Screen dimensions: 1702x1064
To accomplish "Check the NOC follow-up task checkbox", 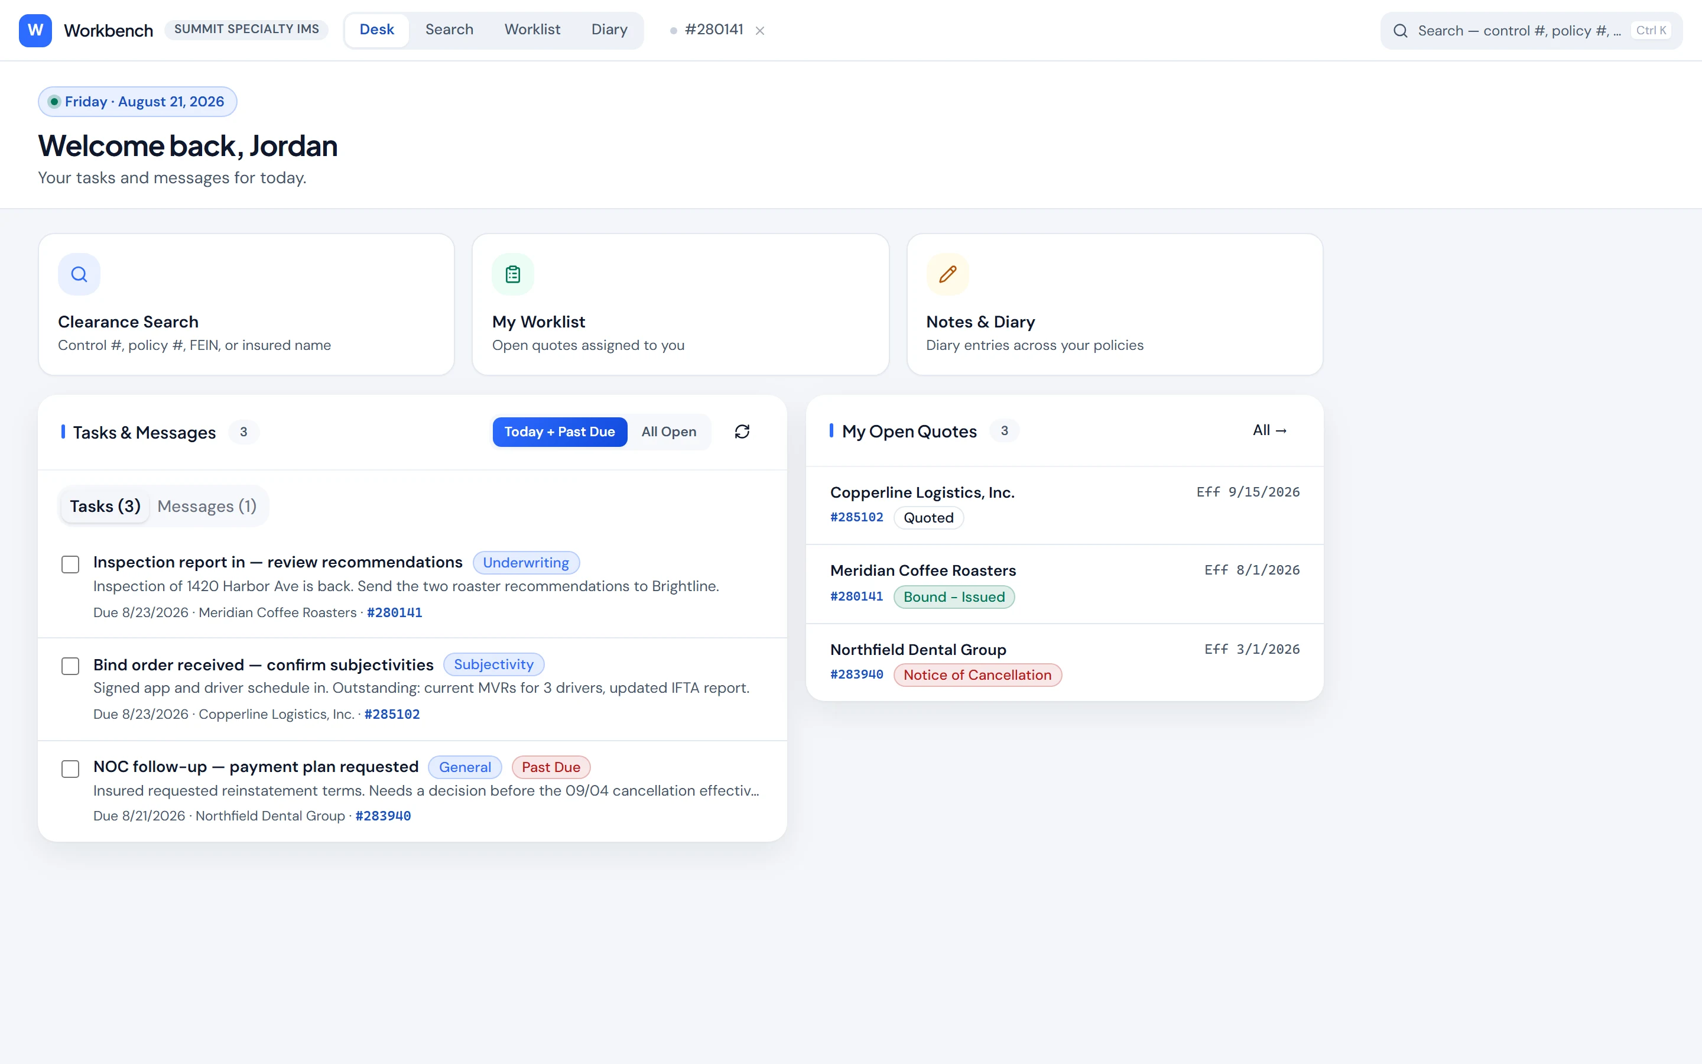I will click(x=70, y=768).
